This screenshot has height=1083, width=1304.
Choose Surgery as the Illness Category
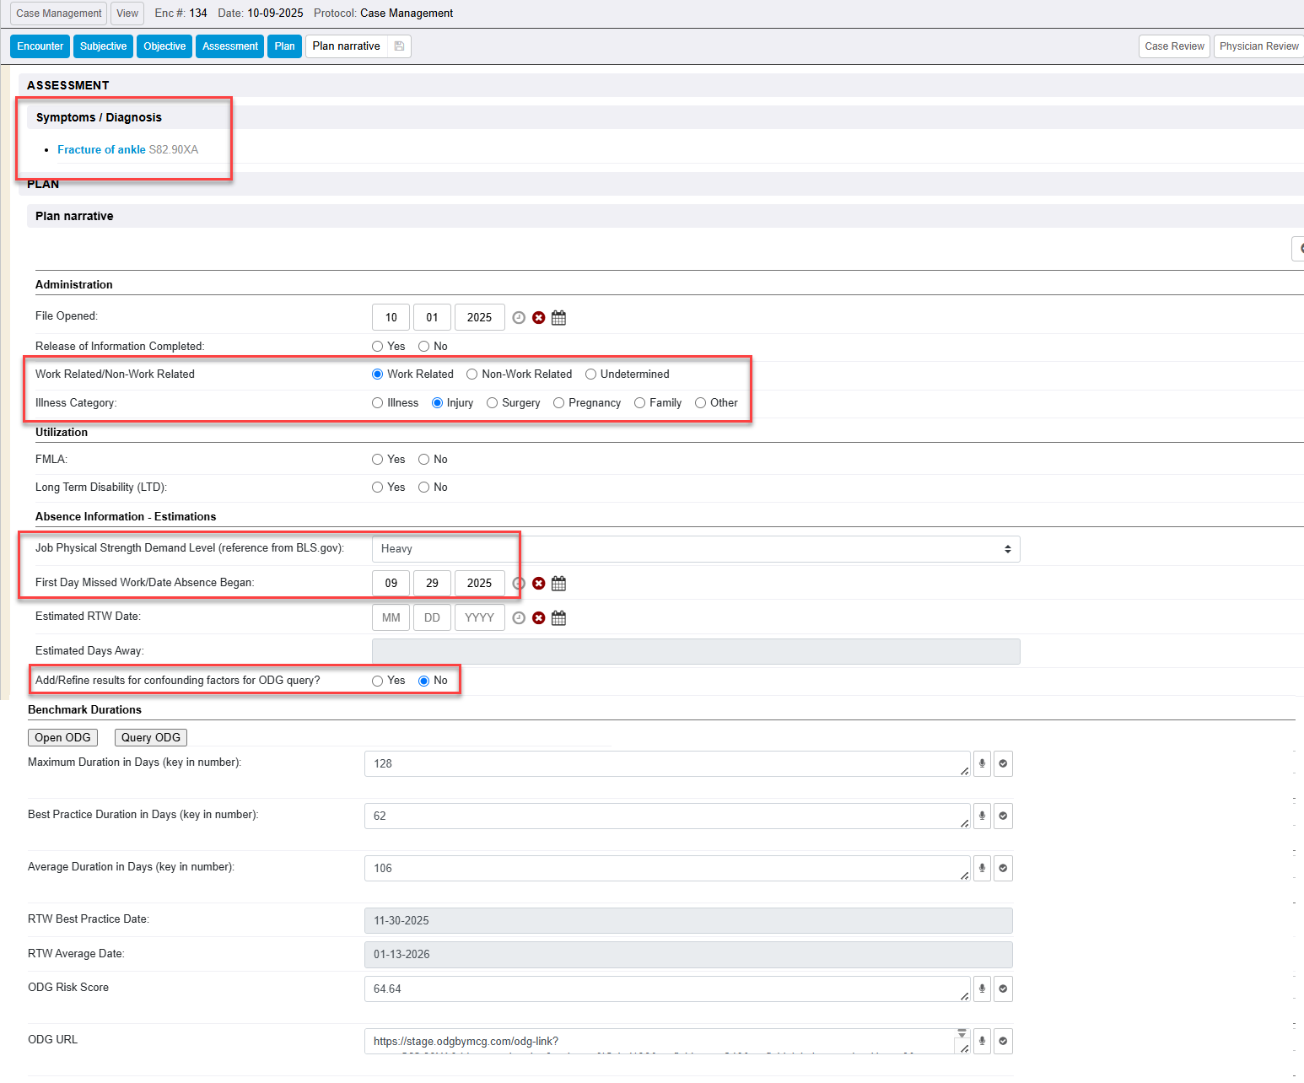click(x=493, y=403)
